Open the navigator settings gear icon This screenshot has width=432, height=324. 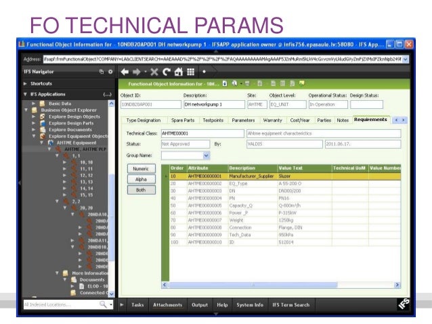110,72
